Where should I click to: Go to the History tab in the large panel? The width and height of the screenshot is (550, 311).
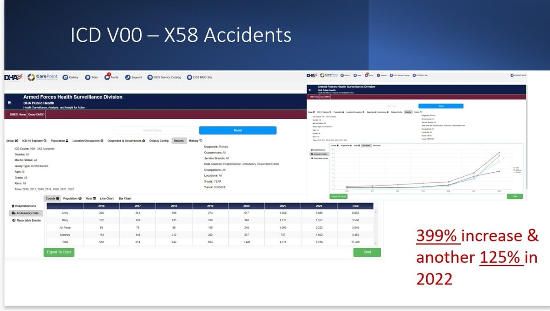click(x=196, y=141)
